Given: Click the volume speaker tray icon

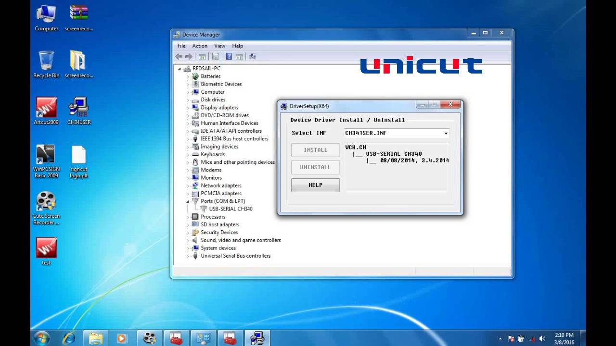Looking at the screenshot, I should coord(542,338).
